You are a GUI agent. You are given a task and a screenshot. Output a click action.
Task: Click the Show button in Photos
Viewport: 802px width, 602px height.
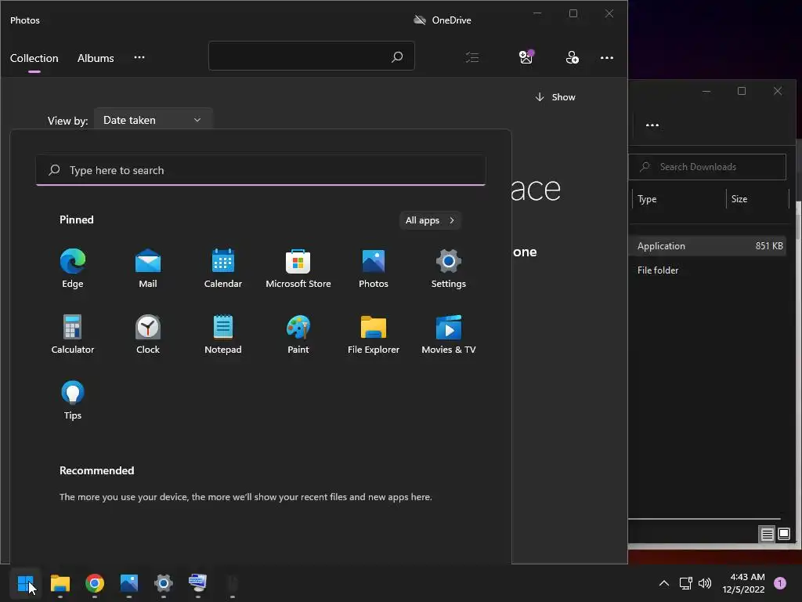pyautogui.click(x=555, y=96)
